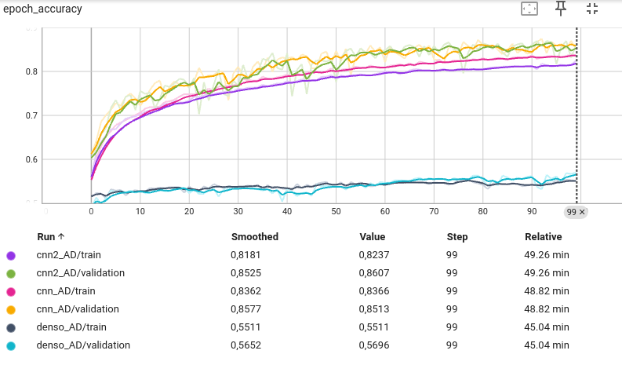This screenshot has height=365, width=622.
Task: Click the orange cnn_AD/validation color dot
Action: tap(11, 309)
